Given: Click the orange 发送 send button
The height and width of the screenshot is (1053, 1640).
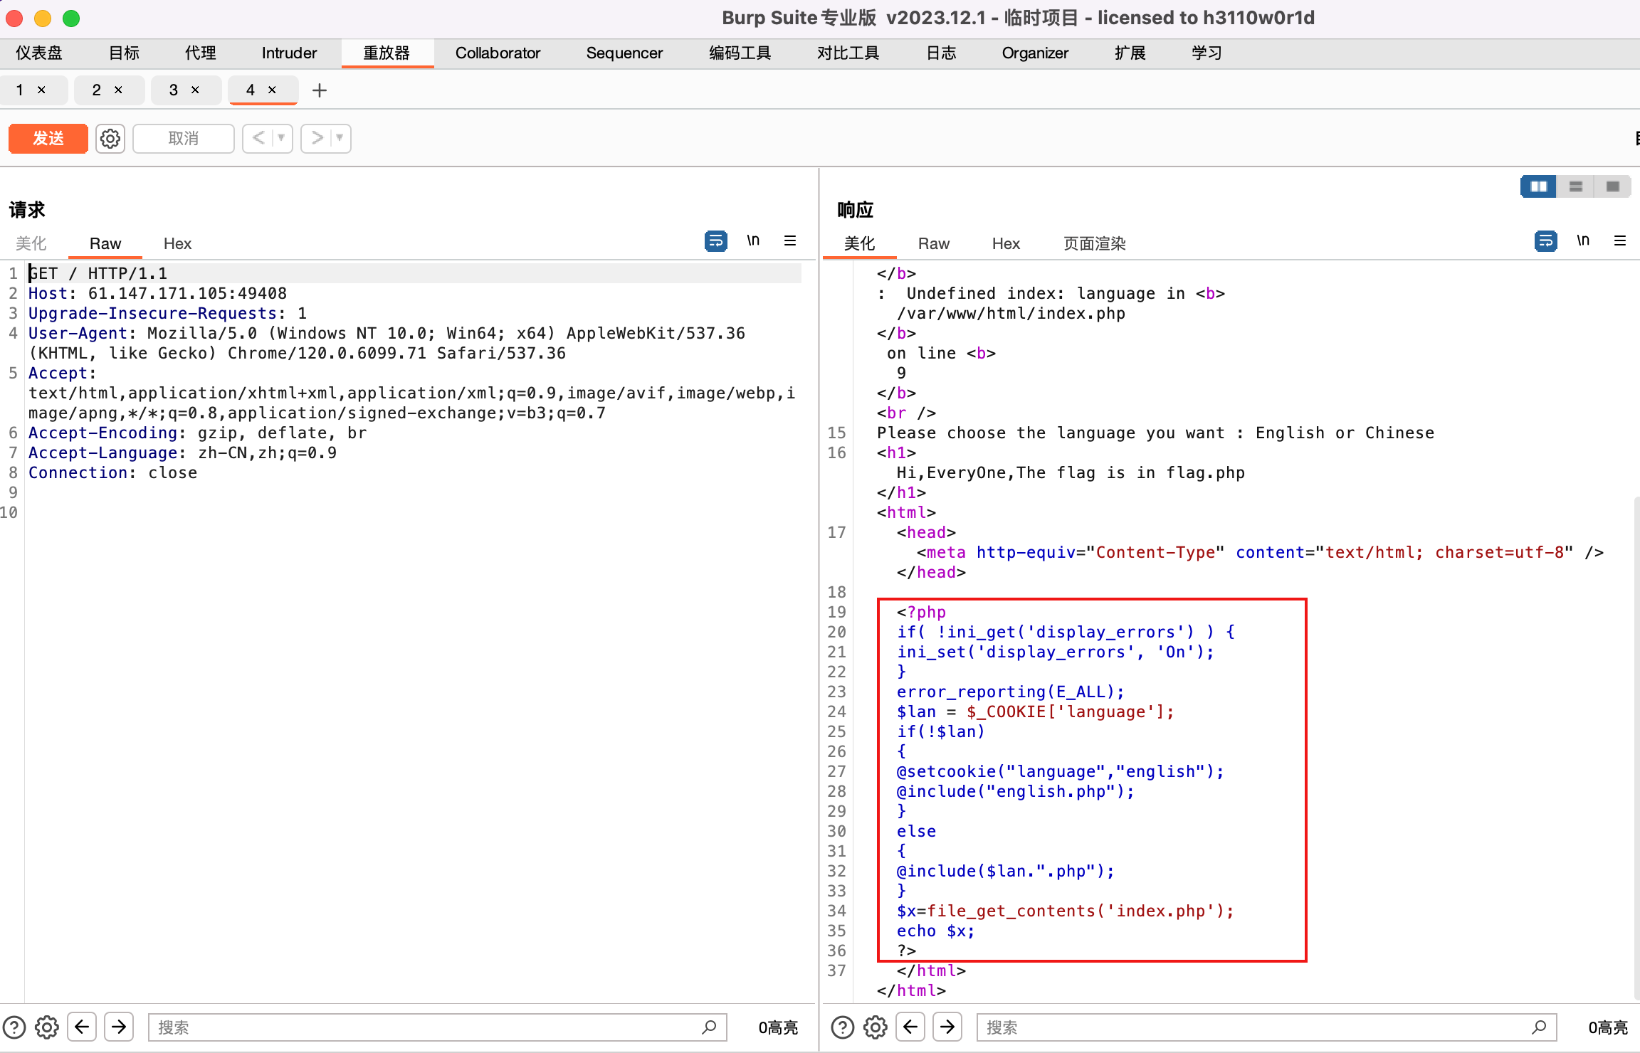Looking at the screenshot, I should pos(48,138).
